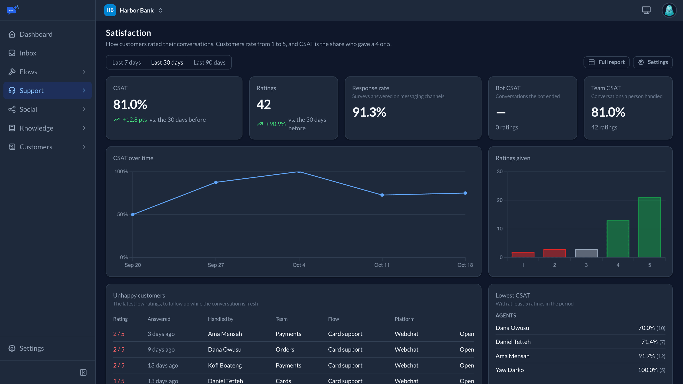Click the gray bar for rating 3
The height and width of the screenshot is (384, 683).
pos(586,253)
